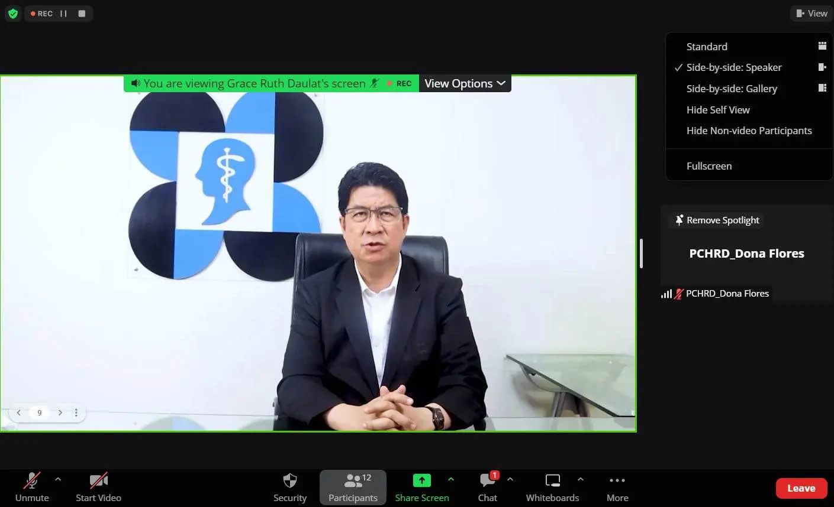This screenshot has width=834, height=507.
Task: Expand audio settings arrow beside Unmute
Action: (58, 479)
